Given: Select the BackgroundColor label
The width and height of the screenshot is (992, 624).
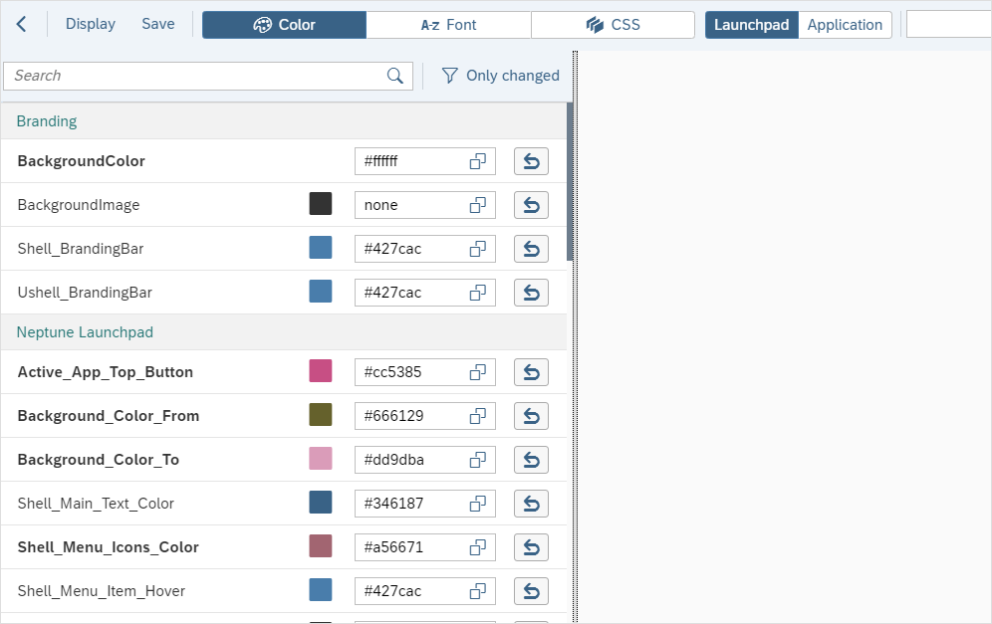Looking at the screenshot, I should 81,161.
